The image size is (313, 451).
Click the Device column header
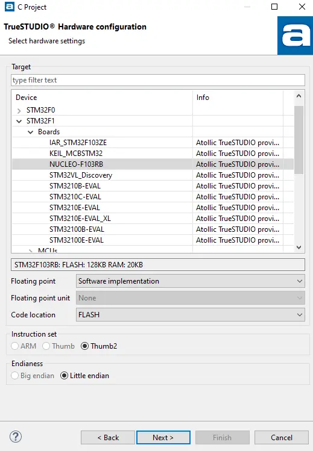coord(102,98)
